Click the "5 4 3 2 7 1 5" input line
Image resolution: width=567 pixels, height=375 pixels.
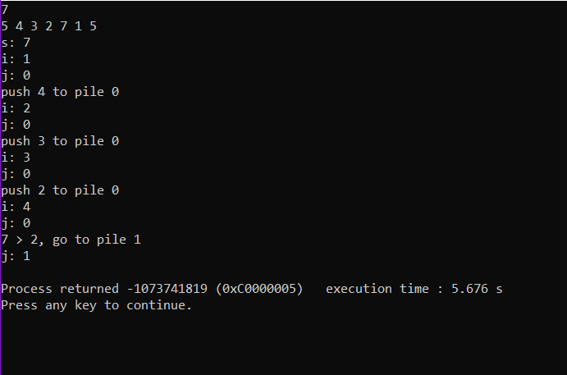49,26
